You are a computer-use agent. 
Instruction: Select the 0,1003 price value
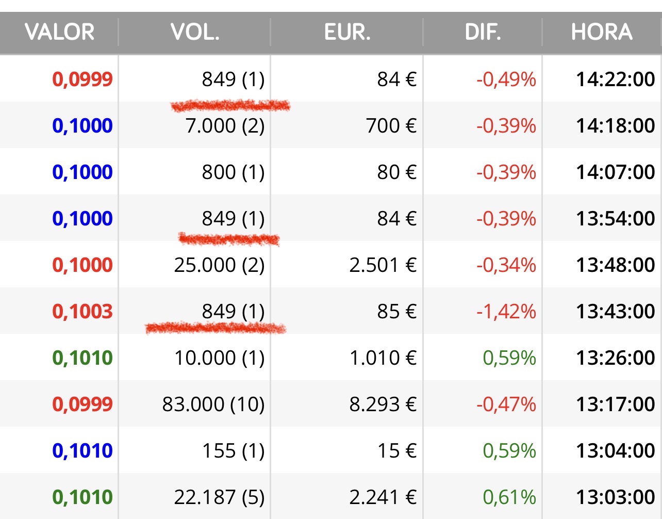82,312
